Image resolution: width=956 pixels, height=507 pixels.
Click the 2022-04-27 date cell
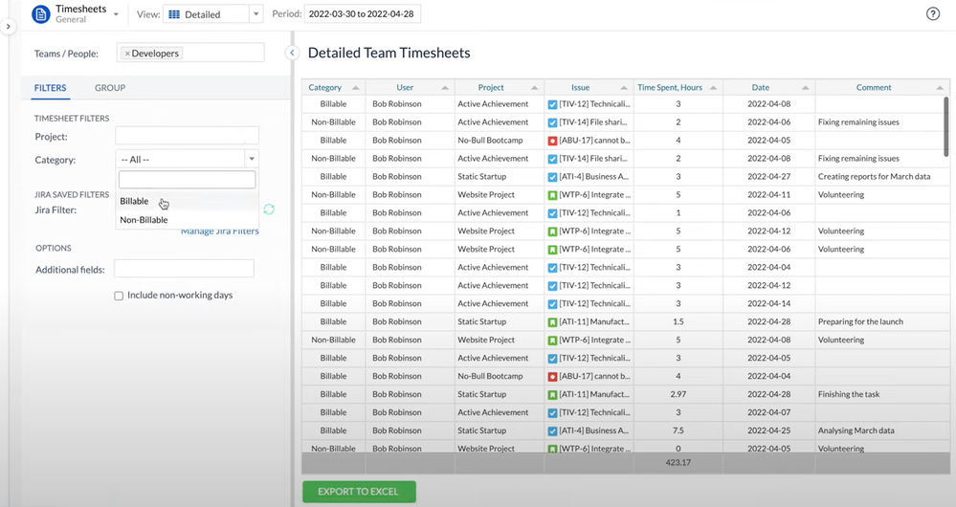(768, 177)
